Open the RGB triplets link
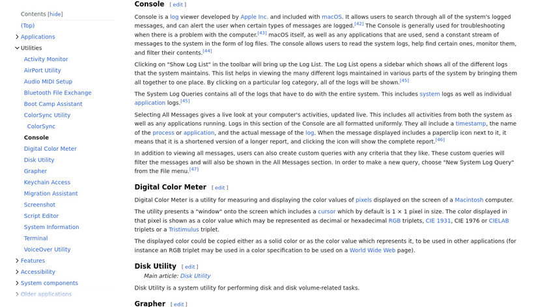This screenshot has width=547, height=307. pos(394,220)
